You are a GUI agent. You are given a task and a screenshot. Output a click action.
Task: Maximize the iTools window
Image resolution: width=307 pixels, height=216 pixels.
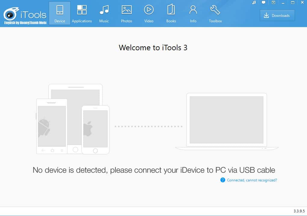pyautogui.click(x=293, y=2)
